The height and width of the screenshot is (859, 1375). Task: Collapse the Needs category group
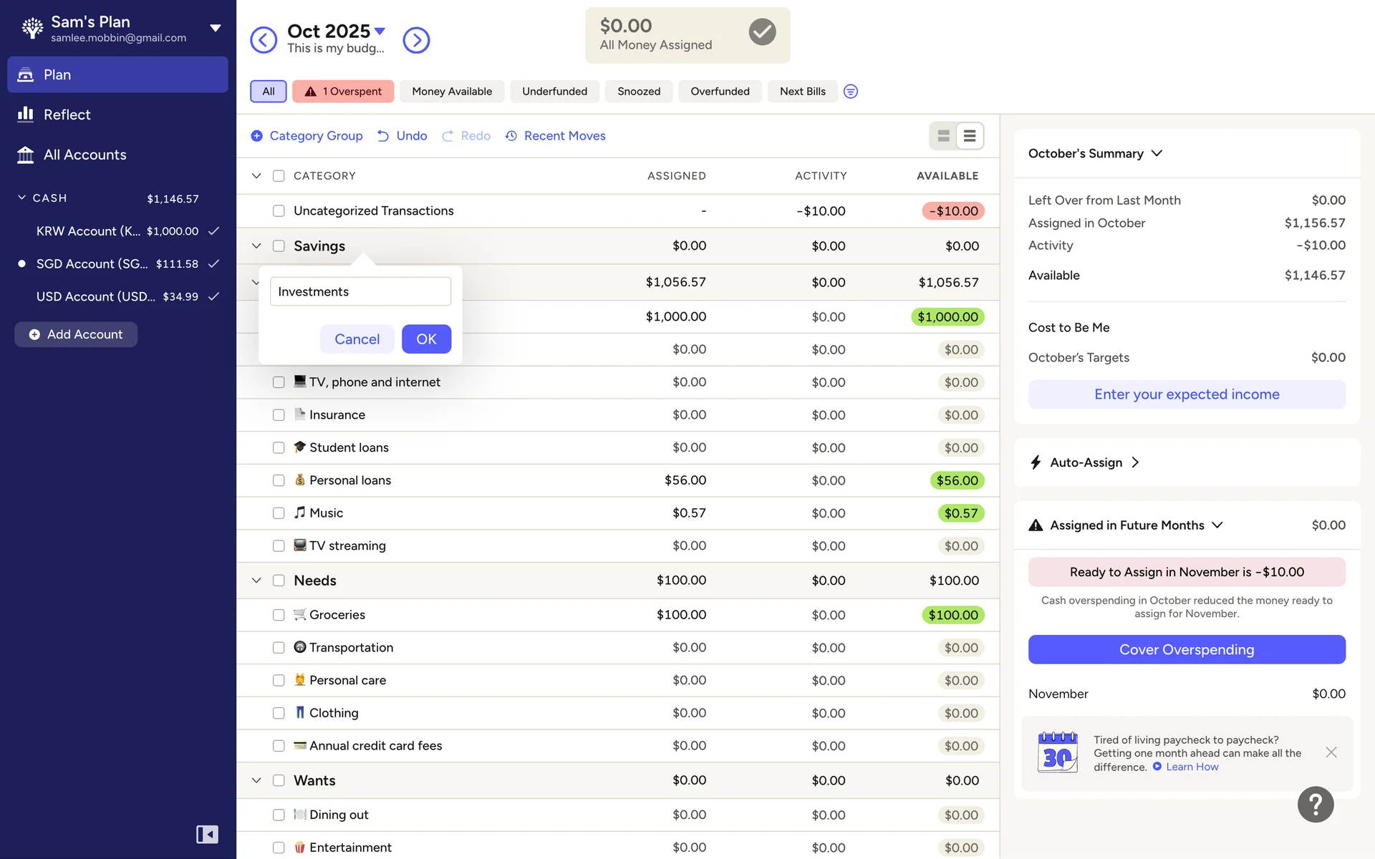click(x=256, y=581)
